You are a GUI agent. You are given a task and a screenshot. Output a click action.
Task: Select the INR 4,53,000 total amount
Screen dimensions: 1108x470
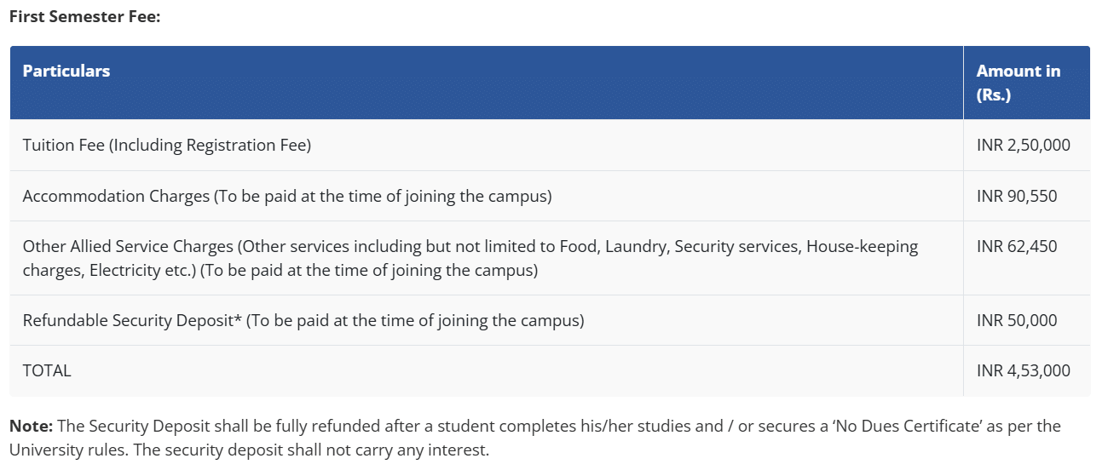[1023, 371]
